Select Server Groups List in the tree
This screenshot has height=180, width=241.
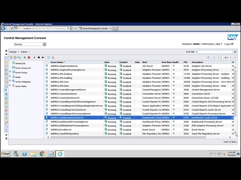click(23, 68)
